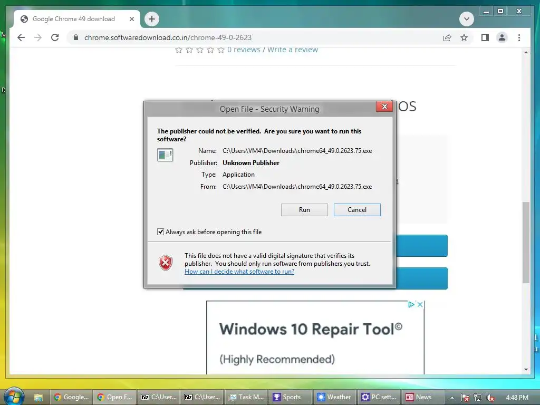Click the page vertical scrollbar thumb
540x405 pixels.
point(526,242)
